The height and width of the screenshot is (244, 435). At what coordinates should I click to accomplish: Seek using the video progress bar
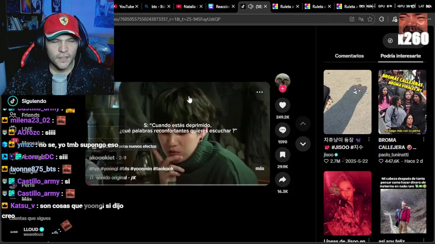[x=177, y=184]
